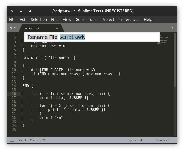Close the Sublime Text window

click(12, 11)
